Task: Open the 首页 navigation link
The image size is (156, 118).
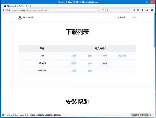Action: [134, 18]
